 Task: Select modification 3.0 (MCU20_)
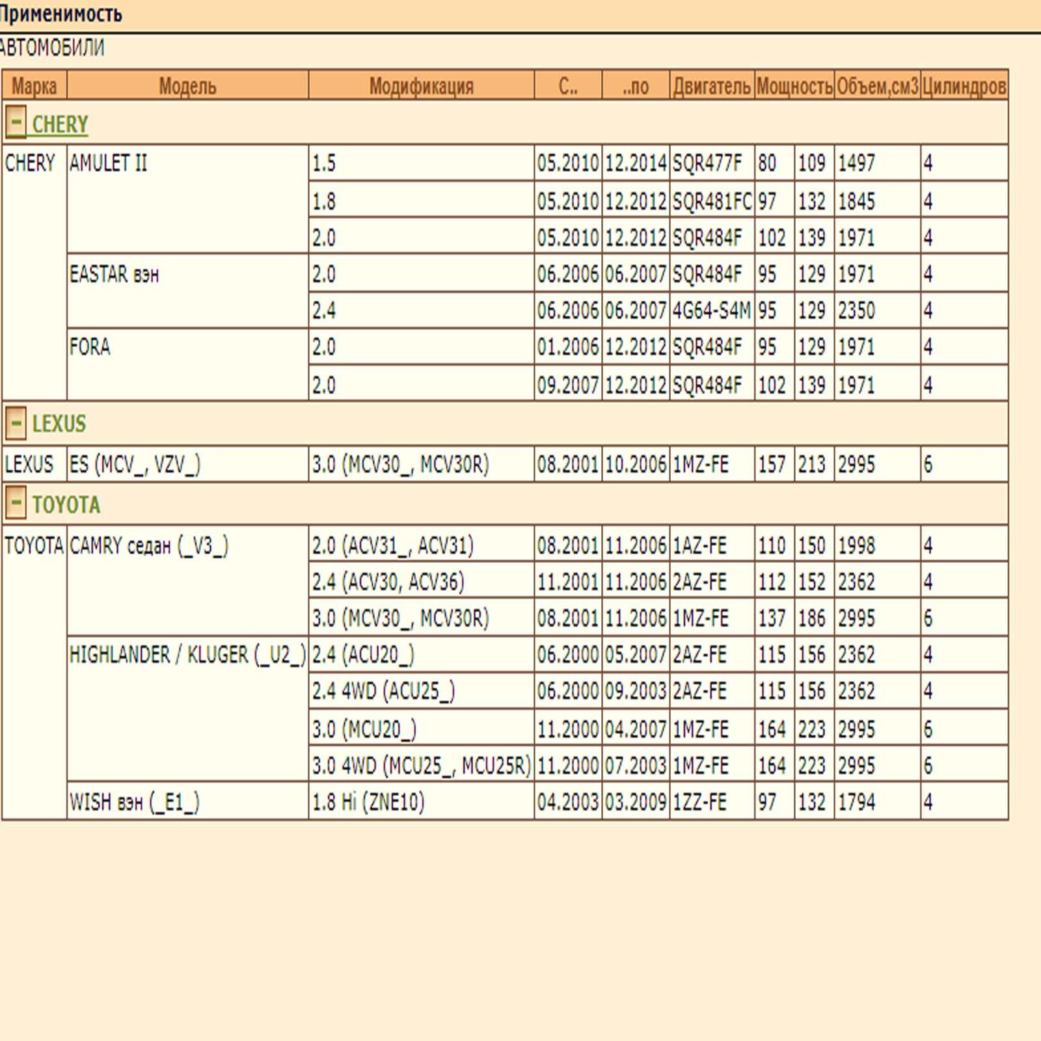(364, 729)
